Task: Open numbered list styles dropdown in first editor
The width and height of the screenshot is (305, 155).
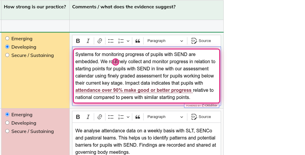Action: tap(128, 41)
